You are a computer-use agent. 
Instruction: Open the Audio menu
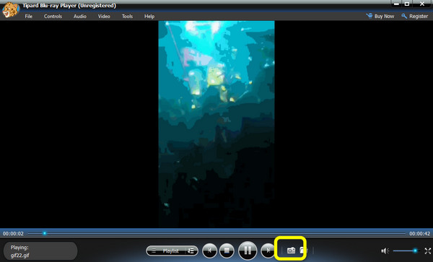click(80, 17)
